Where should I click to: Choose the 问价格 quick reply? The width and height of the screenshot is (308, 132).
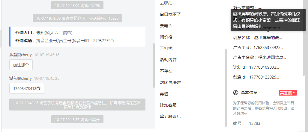click(166, 37)
